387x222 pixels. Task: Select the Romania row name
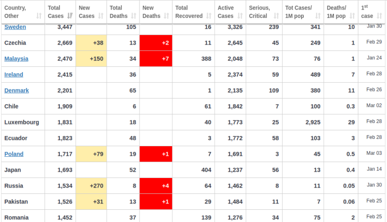16,218
